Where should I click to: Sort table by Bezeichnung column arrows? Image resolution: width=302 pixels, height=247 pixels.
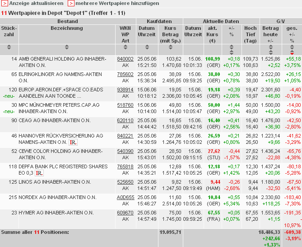[67, 47]
